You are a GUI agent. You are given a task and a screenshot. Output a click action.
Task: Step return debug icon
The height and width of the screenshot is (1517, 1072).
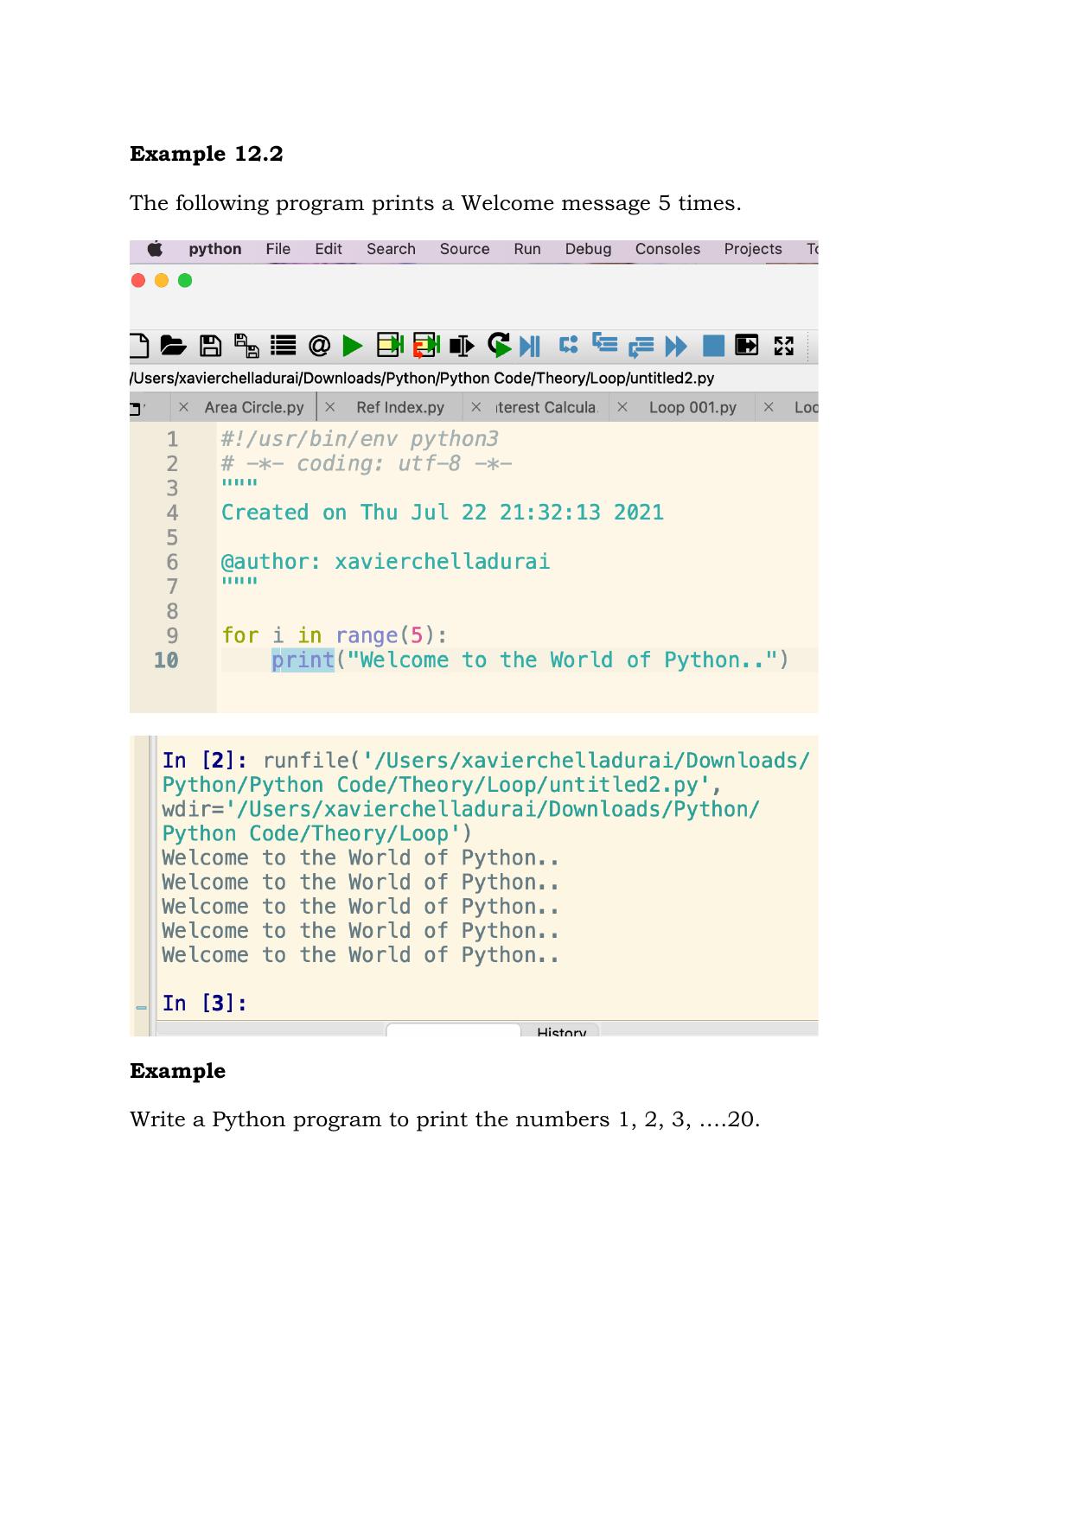click(641, 347)
